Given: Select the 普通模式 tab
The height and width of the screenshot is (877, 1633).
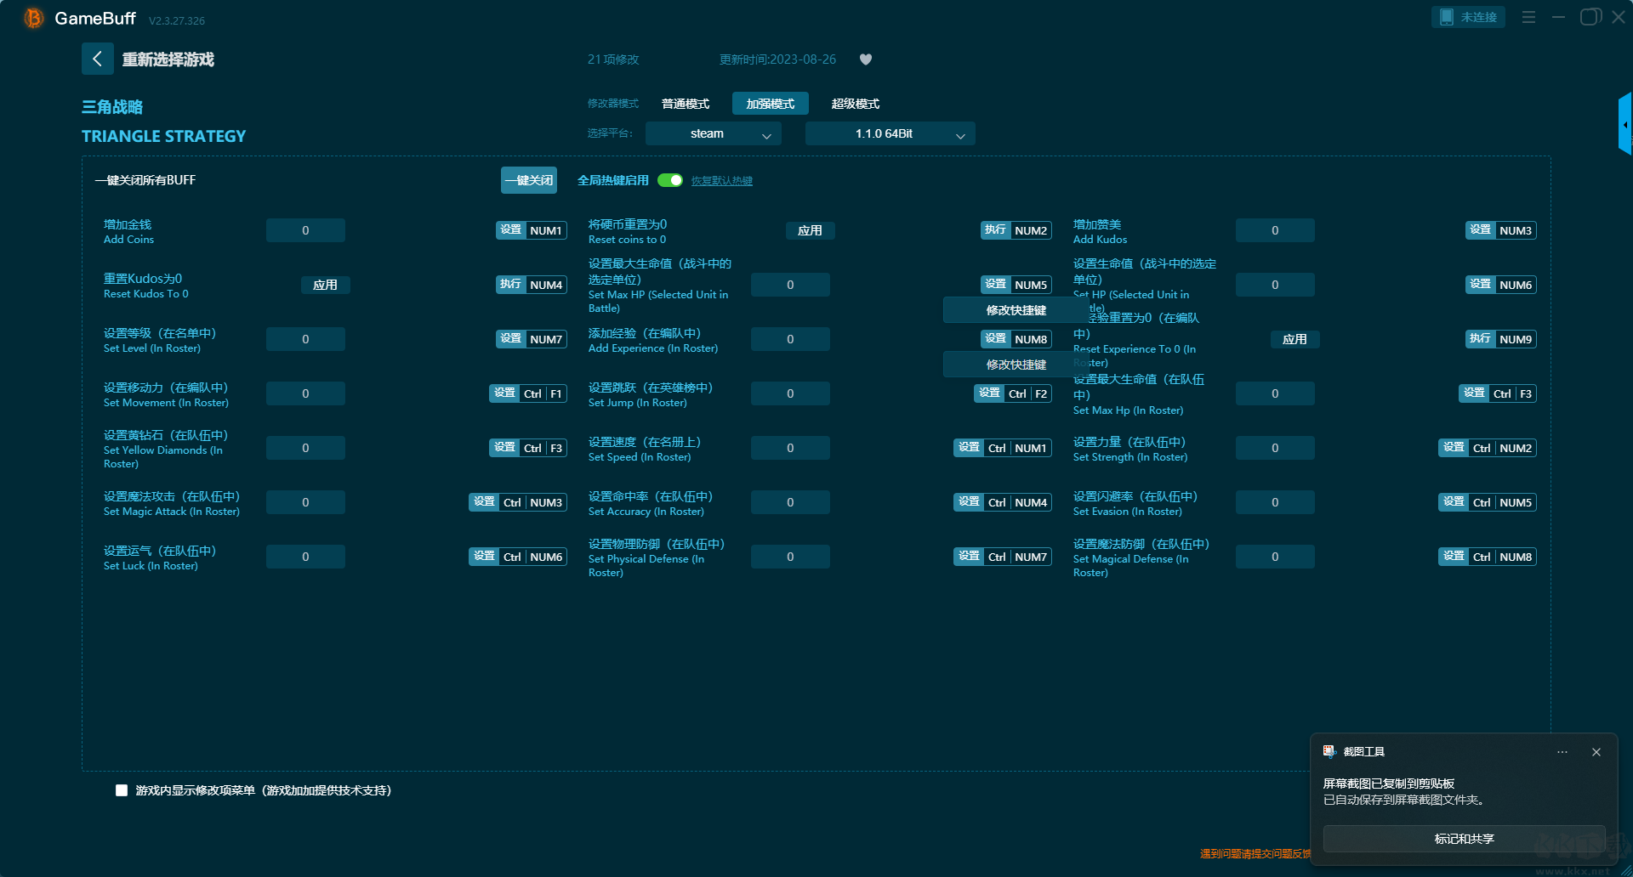Looking at the screenshot, I should coord(686,104).
